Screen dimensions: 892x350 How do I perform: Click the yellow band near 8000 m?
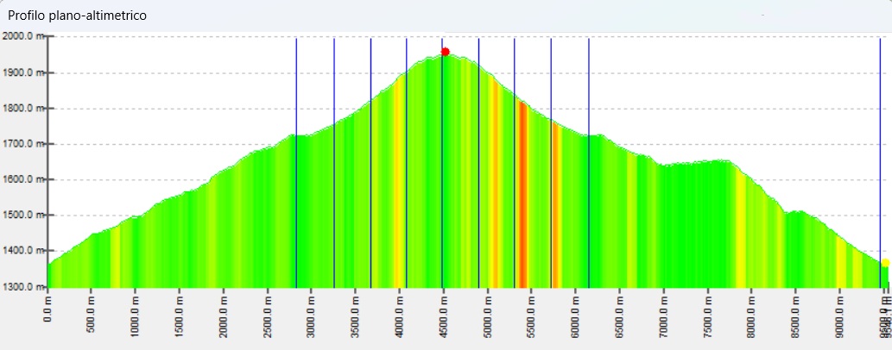[x=740, y=233]
